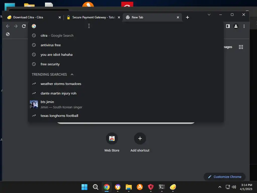
Task: Click the Jimin thumbnail photo
Action: click(34, 104)
